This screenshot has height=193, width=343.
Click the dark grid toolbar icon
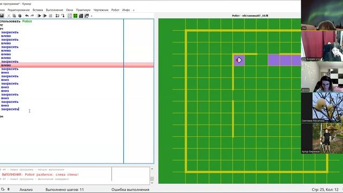pyautogui.click(x=81, y=16)
